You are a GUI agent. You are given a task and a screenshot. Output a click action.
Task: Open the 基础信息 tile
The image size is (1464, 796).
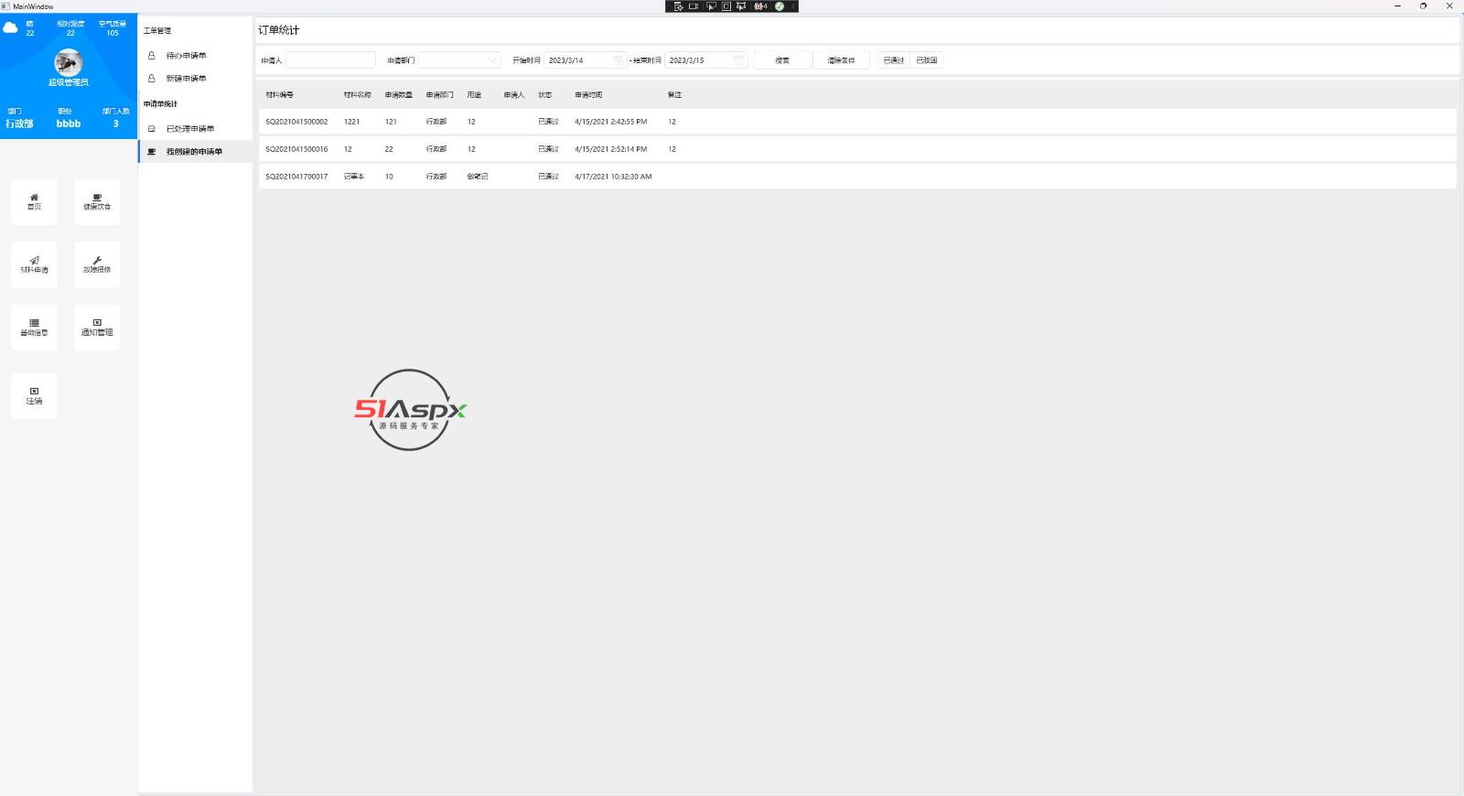(x=34, y=328)
